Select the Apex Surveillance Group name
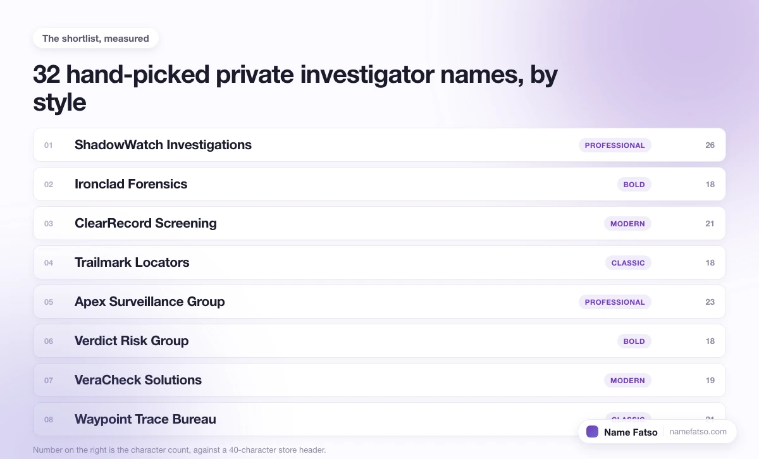This screenshot has height=459, width=759. (x=150, y=302)
